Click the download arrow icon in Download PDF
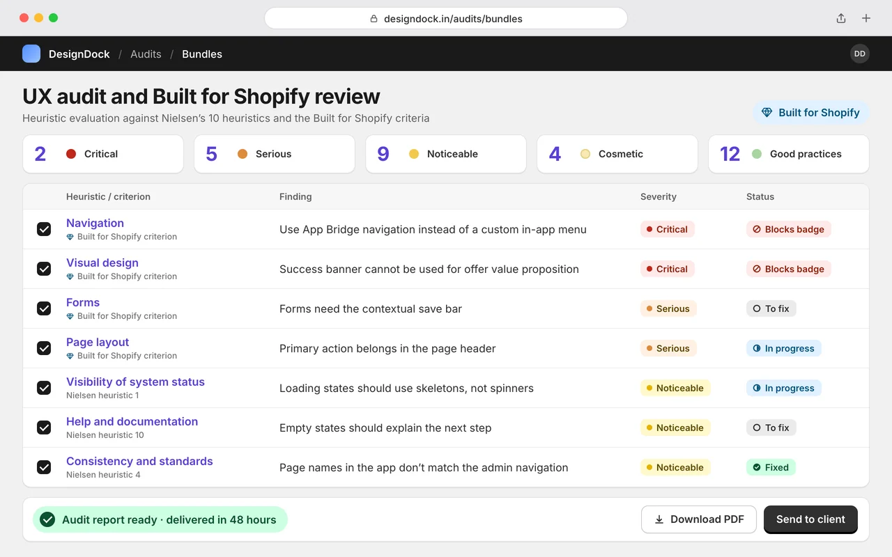This screenshot has height=557, width=892. point(659,519)
